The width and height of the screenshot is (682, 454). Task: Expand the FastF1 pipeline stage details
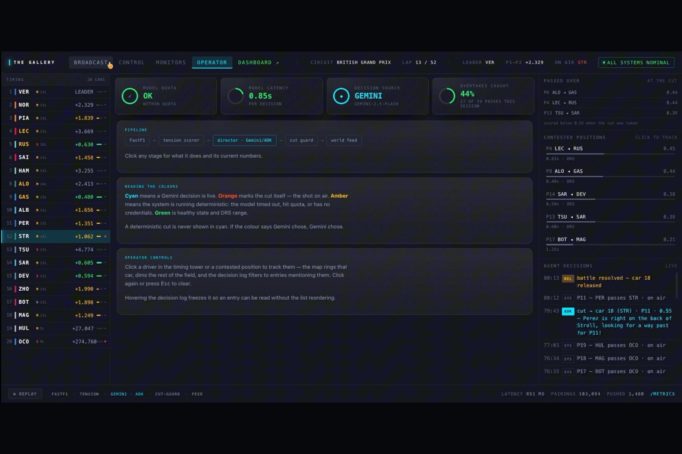[137, 140]
